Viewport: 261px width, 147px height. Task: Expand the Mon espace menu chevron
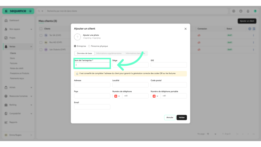pos(31,29)
